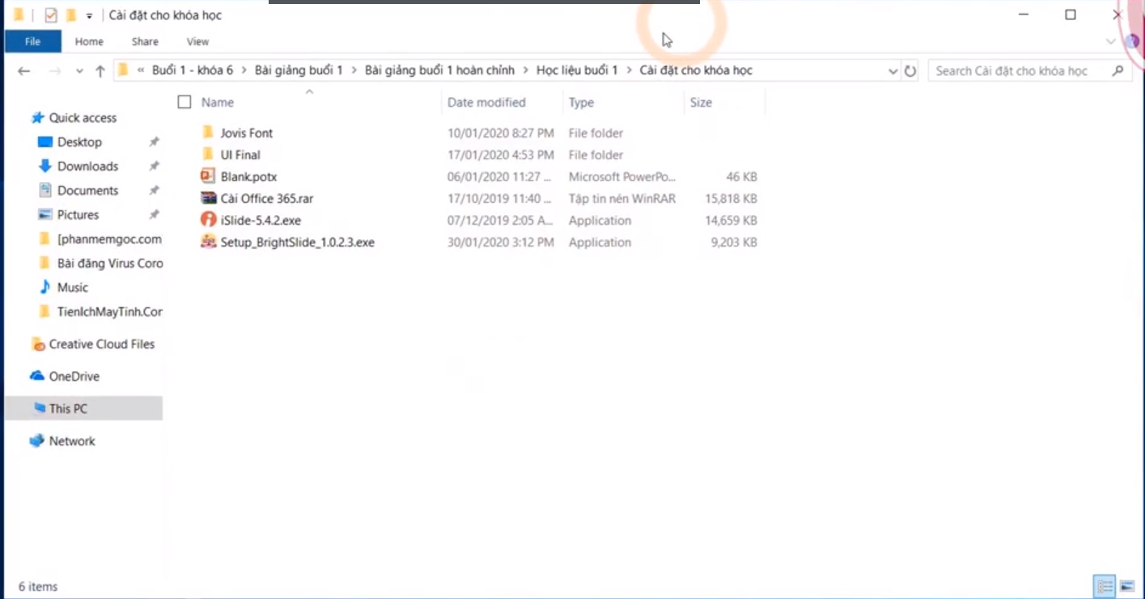Open the Jovis Font folder icon
Viewport: 1145px width, 599px height.
click(x=207, y=133)
